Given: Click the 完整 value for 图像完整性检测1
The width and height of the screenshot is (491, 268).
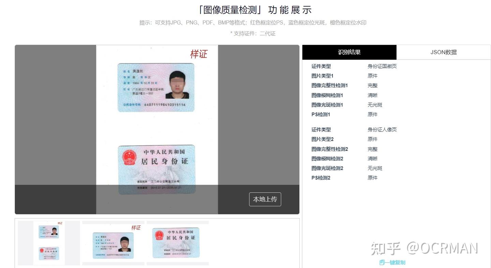Looking at the screenshot, I should click(372, 85).
